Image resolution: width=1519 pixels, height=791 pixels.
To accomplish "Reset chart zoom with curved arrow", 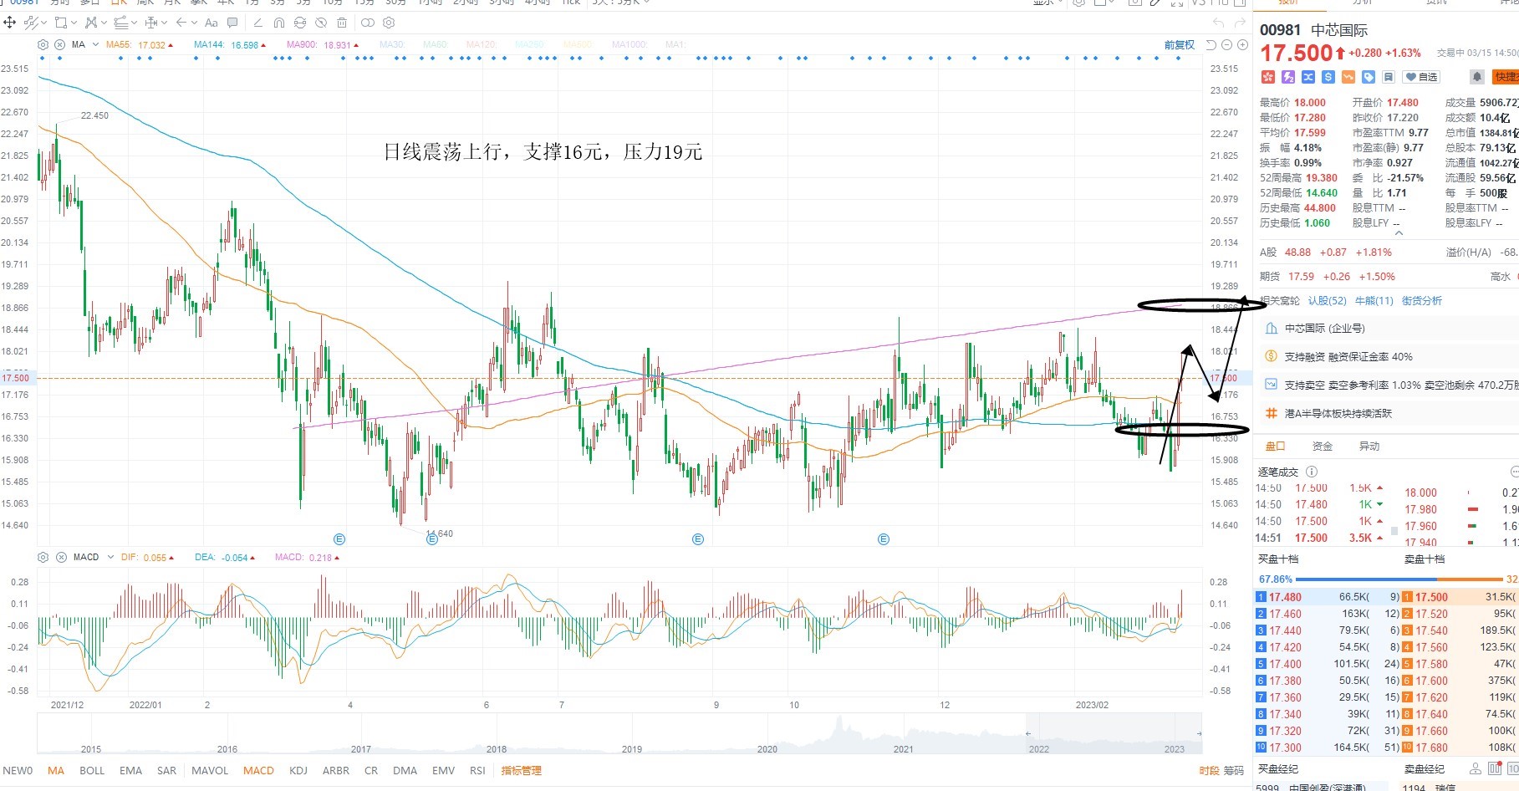I will (1211, 45).
